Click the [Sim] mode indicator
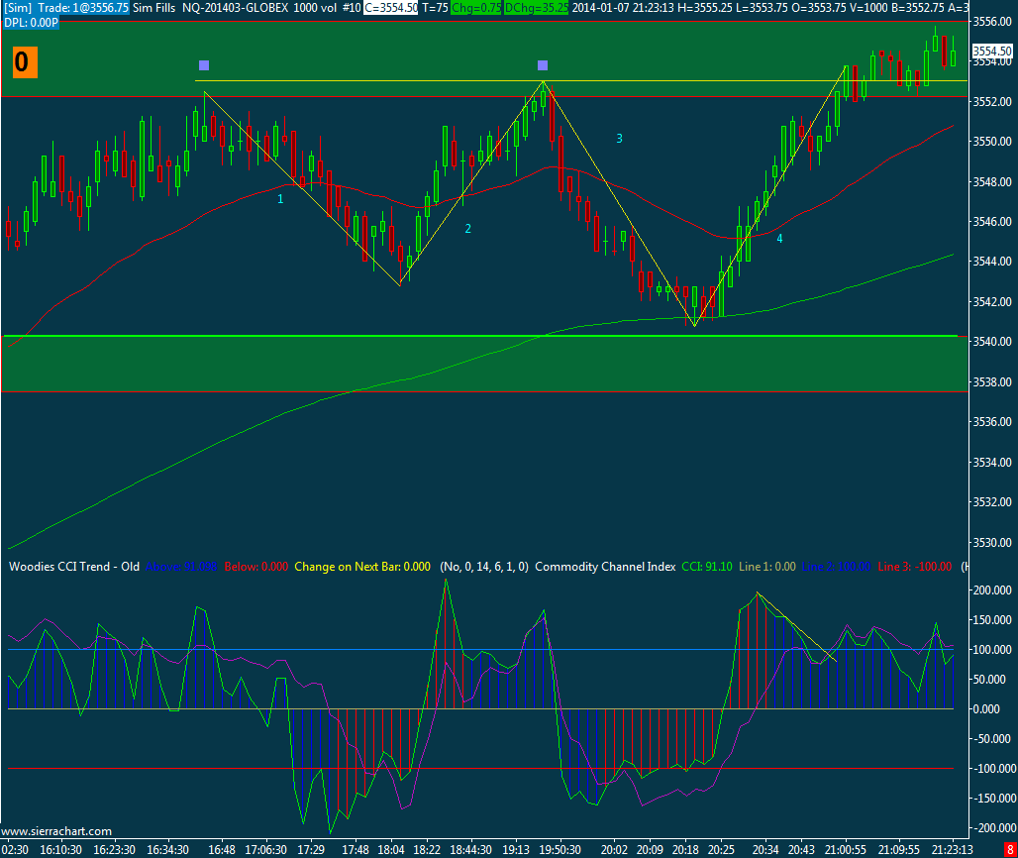1018x858 pixels. (x=18, y=7)
